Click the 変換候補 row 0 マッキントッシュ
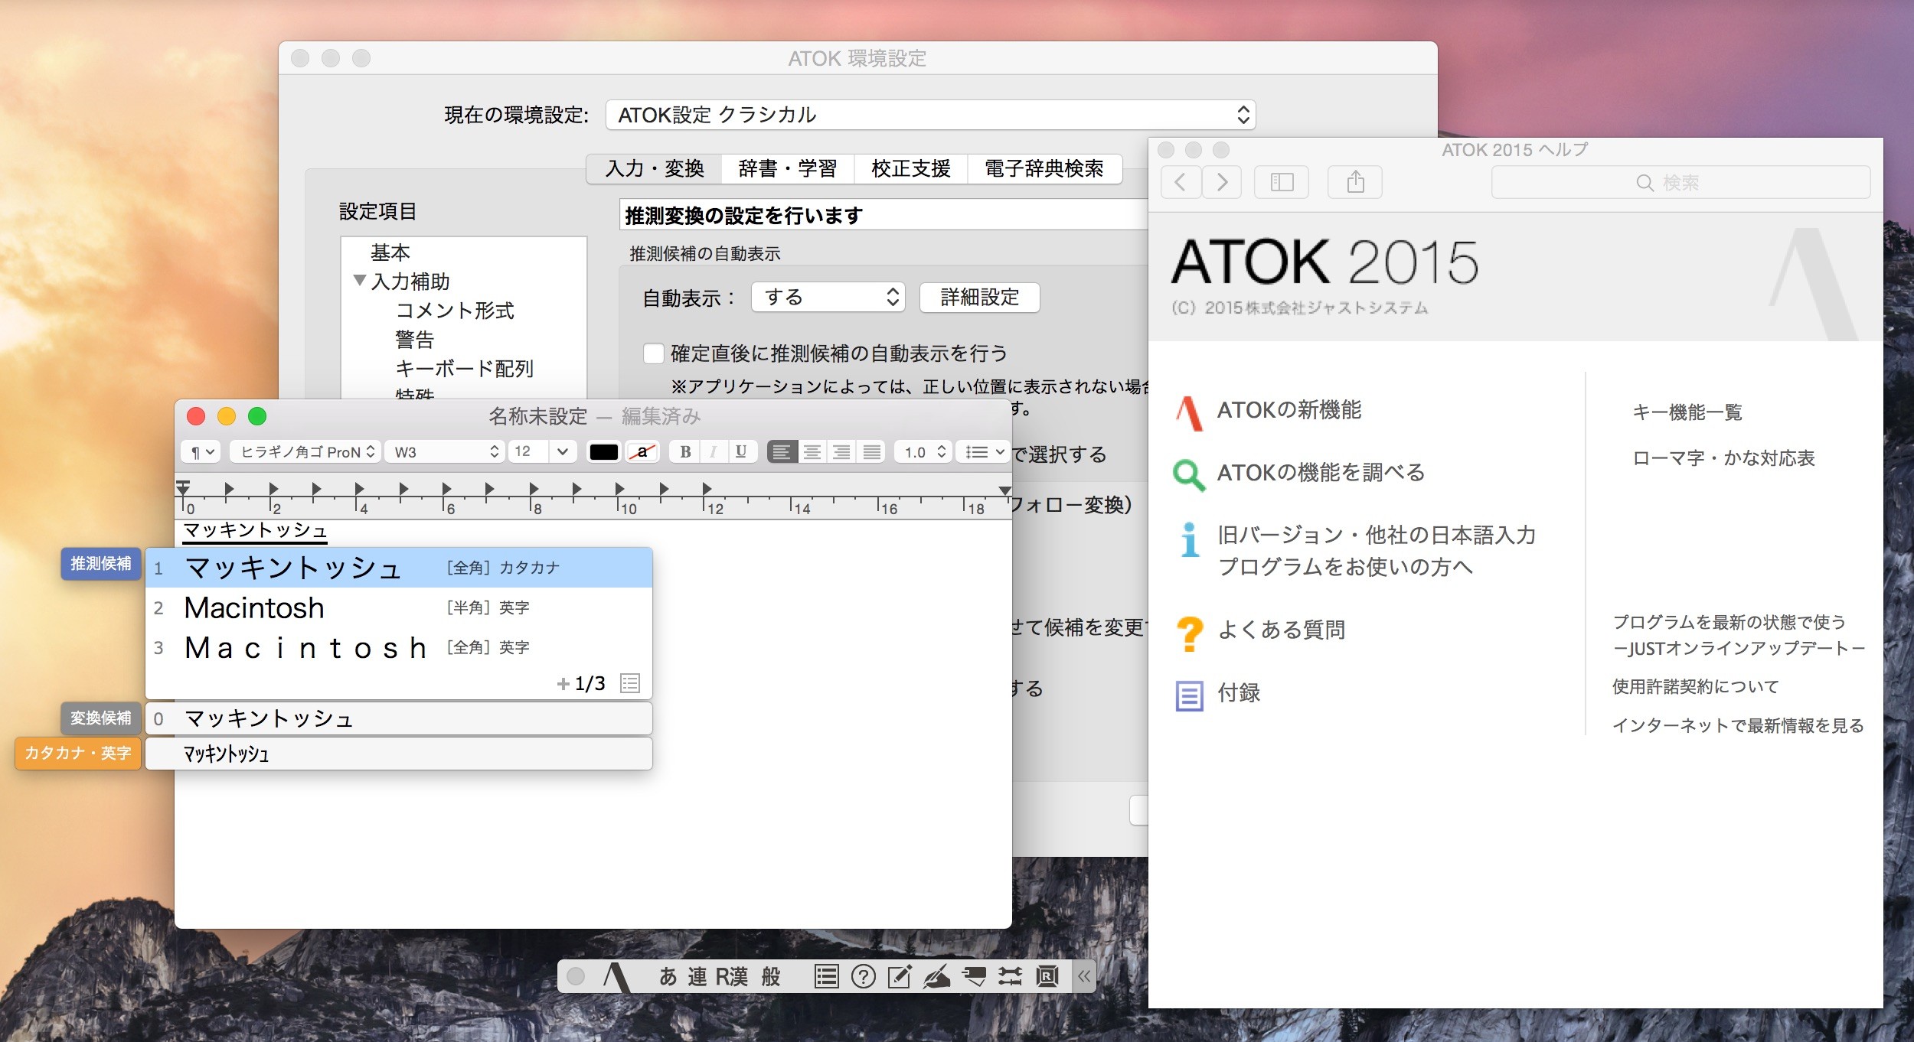The height and width of the screenshot is (1042, 1914). pyautogui.click(x=399, y=718)
